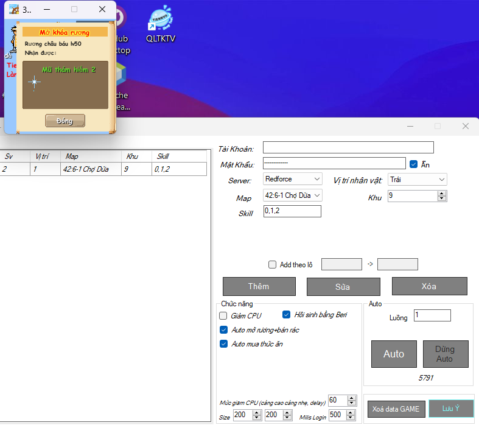Uncheck Auto mở rương+bán rác
This screenshot has width=479, height=425.
pos(223,330)
